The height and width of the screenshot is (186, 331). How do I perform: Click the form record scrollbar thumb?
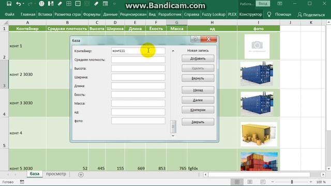173,127
